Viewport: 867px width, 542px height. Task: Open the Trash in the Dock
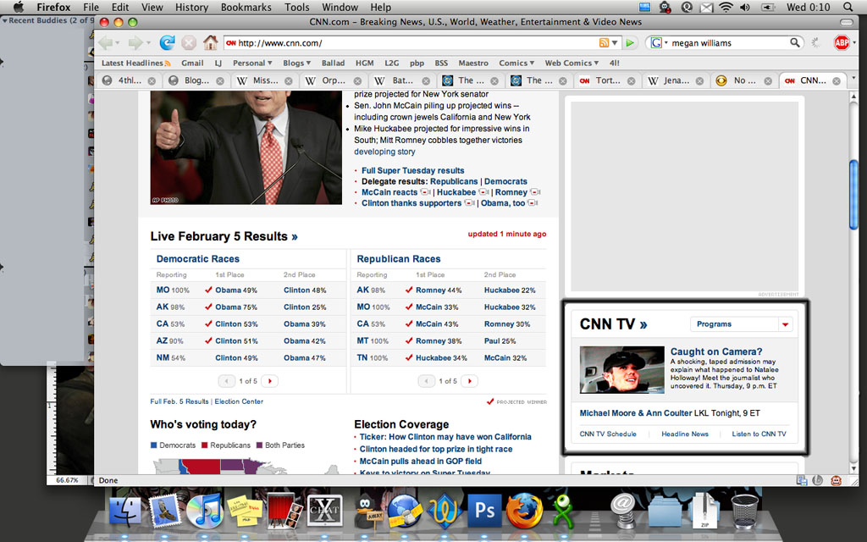(x=744, y=511)
